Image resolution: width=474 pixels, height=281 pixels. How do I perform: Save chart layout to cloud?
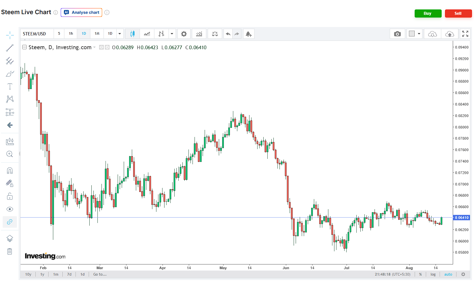[449, 34]
